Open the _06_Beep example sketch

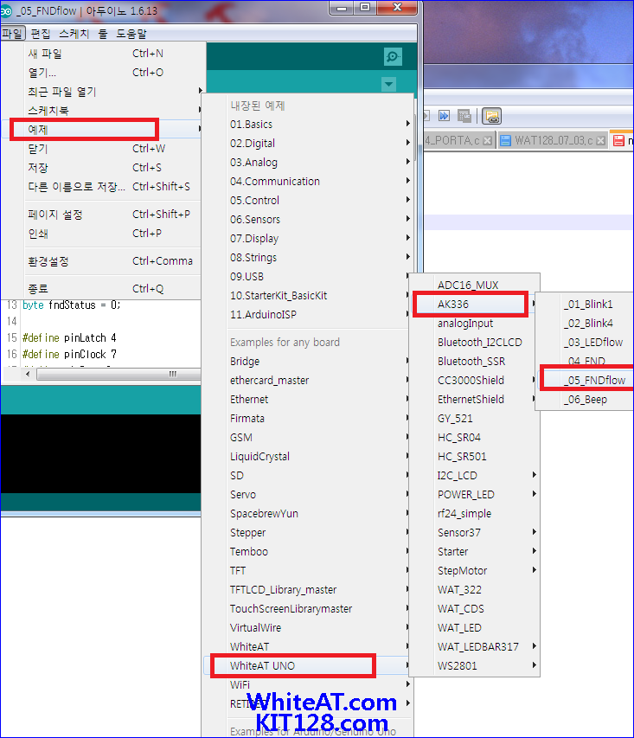585,400
